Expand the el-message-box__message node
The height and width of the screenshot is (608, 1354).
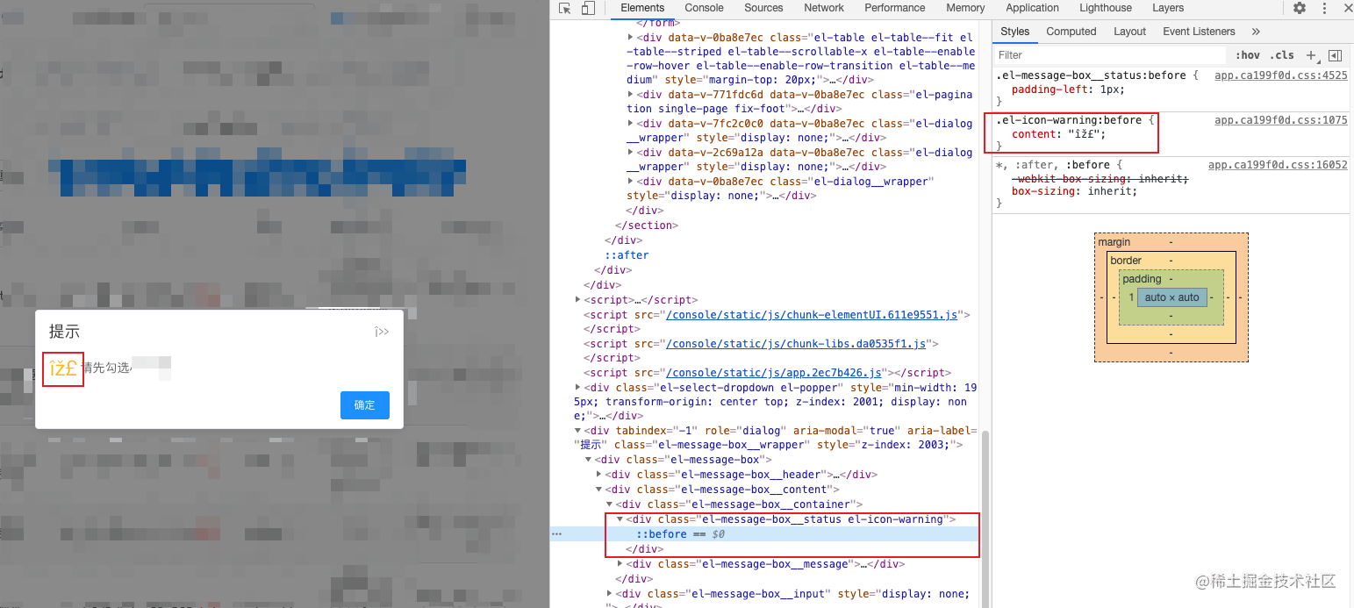(620, 564)
